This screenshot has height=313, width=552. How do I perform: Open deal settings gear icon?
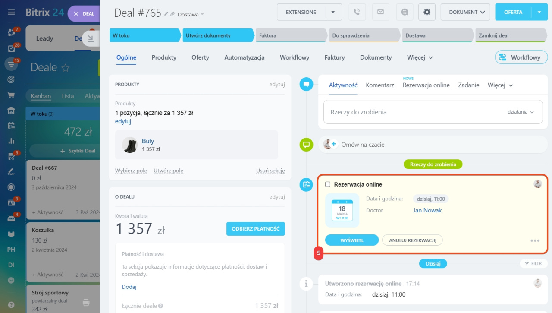coord(427,12)
